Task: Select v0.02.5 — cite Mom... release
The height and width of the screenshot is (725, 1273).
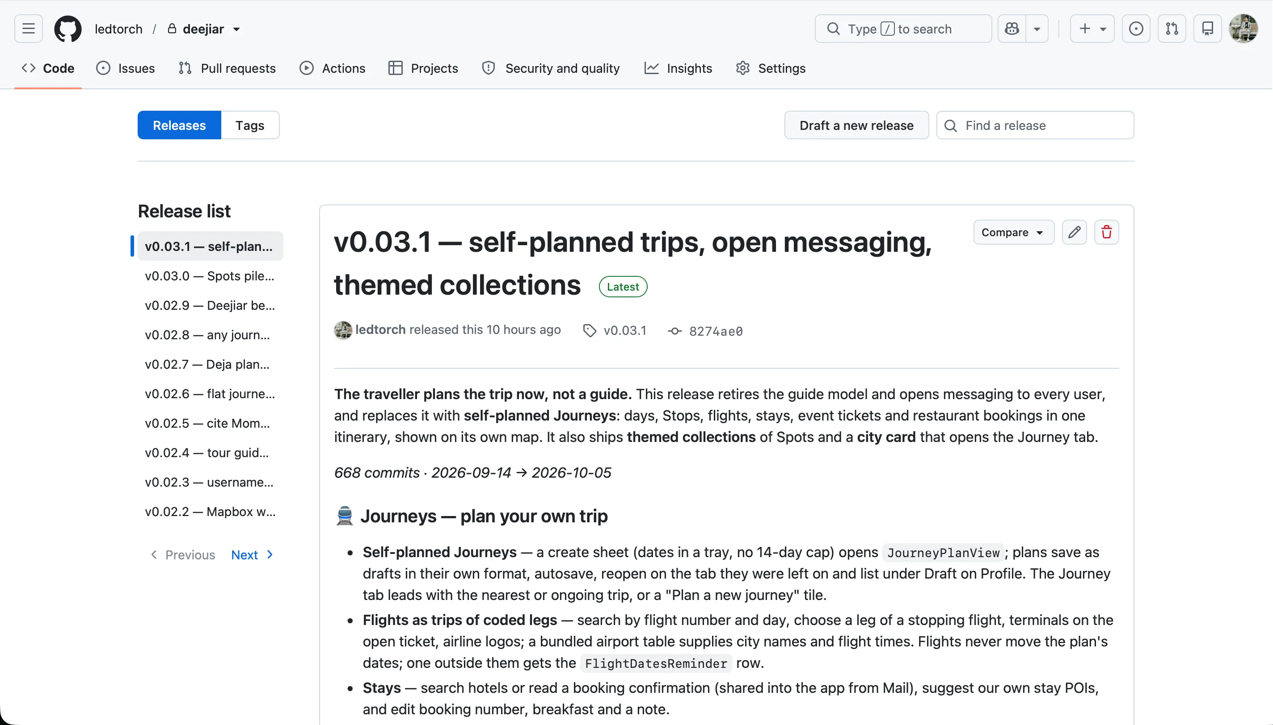Action: tap(211, 423)
